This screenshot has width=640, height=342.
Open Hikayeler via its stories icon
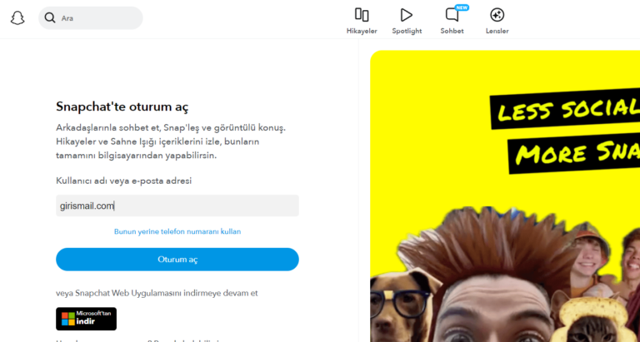pyautogui.click(x=362, y=14)
